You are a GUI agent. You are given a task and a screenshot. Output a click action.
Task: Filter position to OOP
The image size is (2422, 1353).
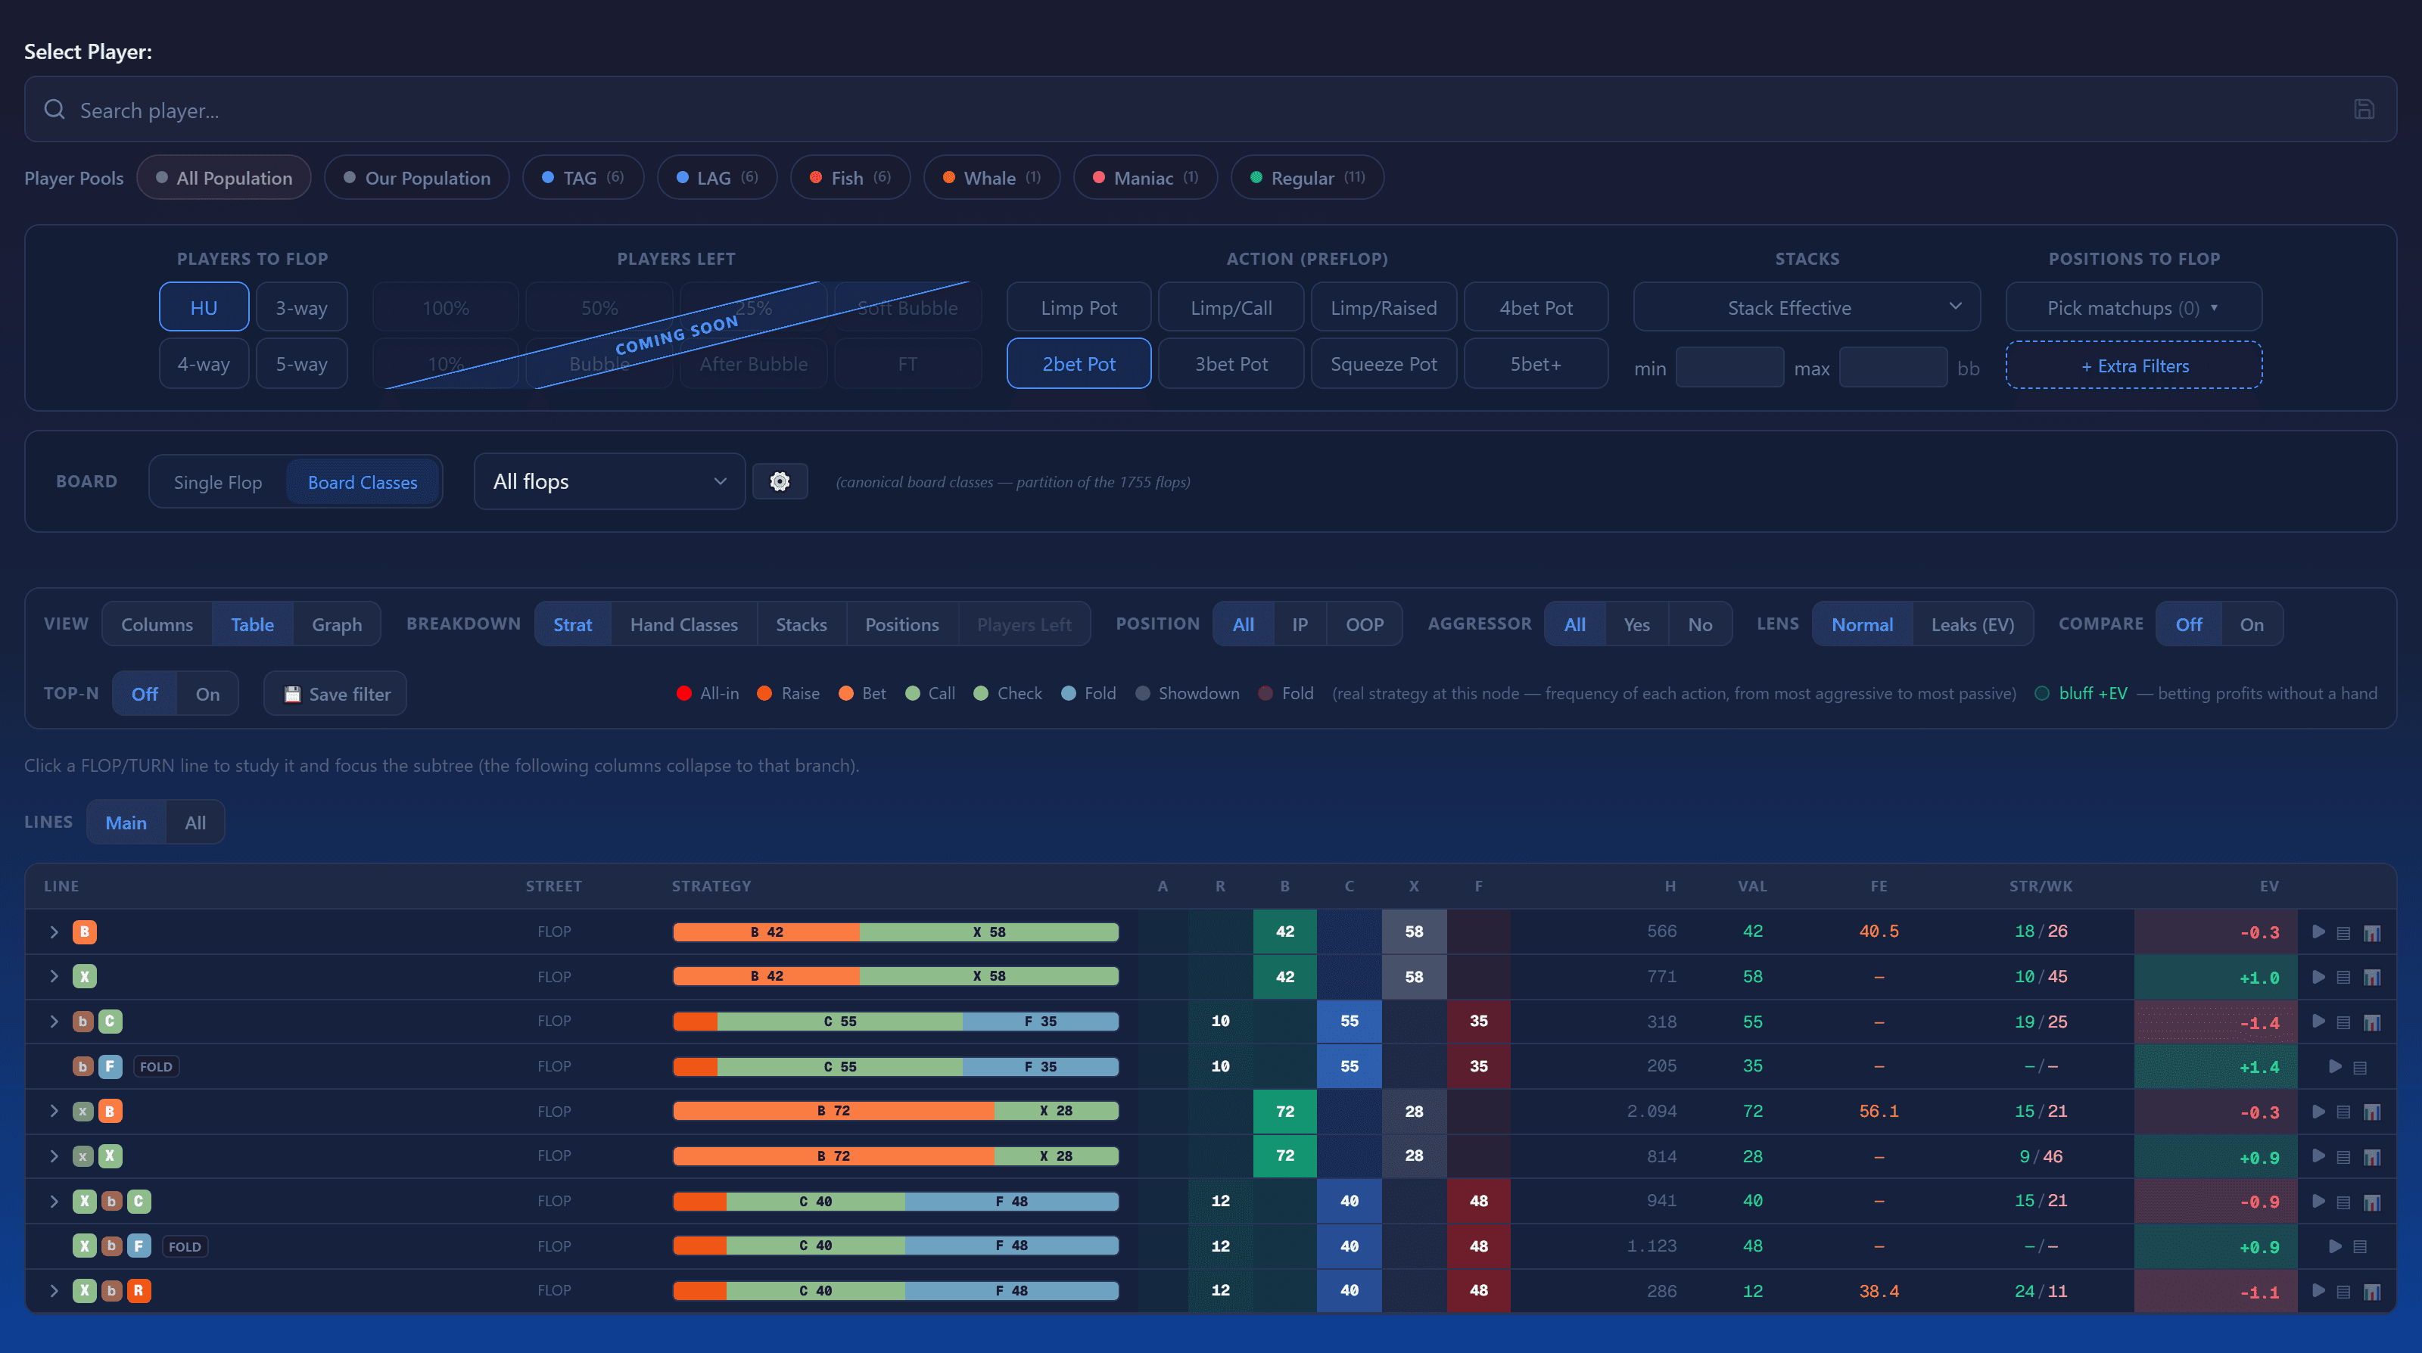coord(1364,624)
